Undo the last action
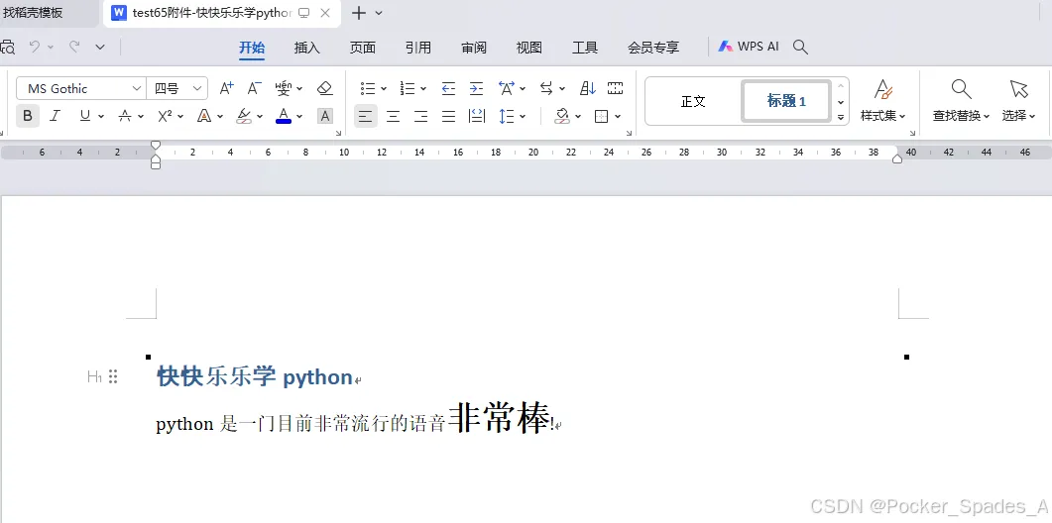The width and height of the screenshot is (1052, 523). (x=35, y=47)
